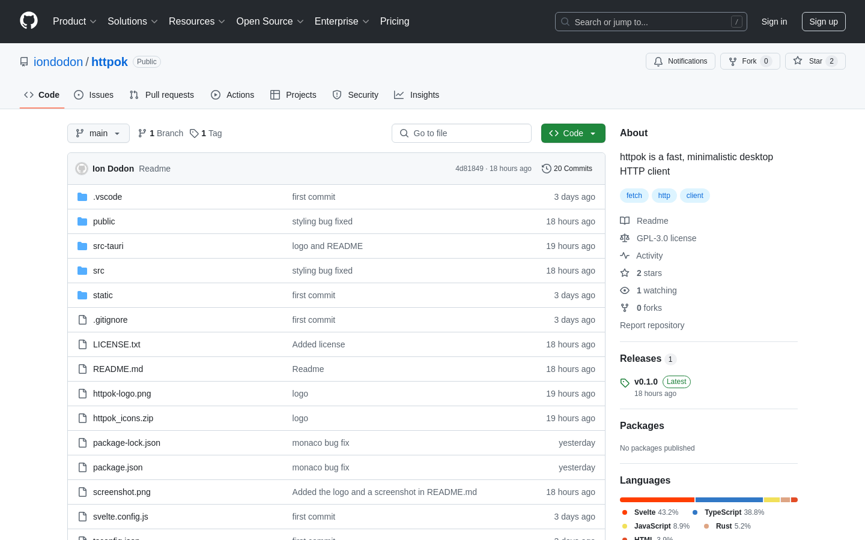
Task: Expand the Product menu
Action: pyautogui.click(x=74, y=22)
